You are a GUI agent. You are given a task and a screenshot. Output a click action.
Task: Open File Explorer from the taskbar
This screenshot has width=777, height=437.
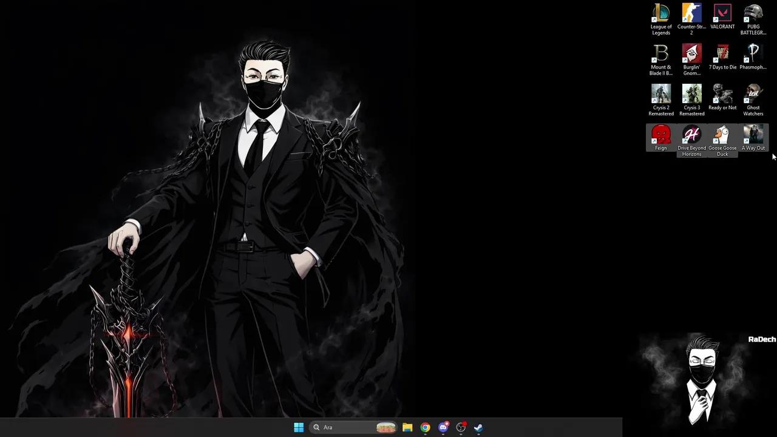[x=407, y=427]
